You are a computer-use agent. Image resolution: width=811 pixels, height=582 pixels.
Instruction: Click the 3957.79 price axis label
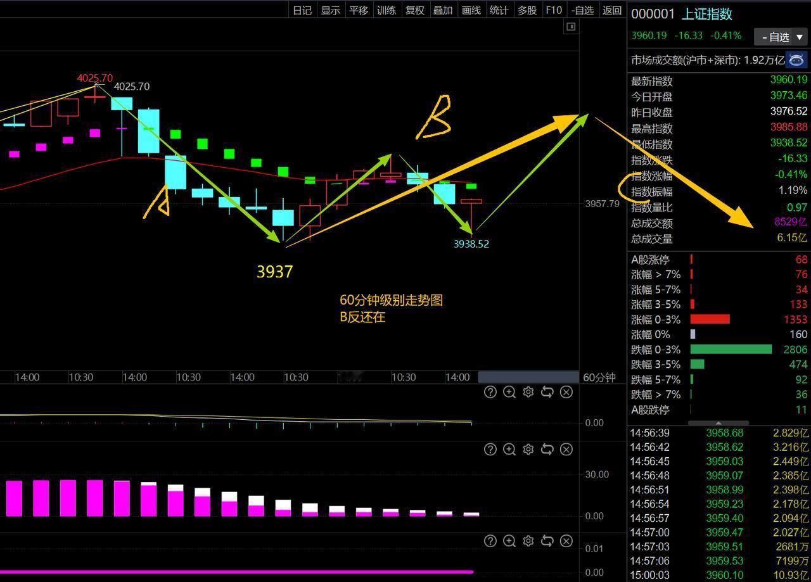tap(603, 204)
